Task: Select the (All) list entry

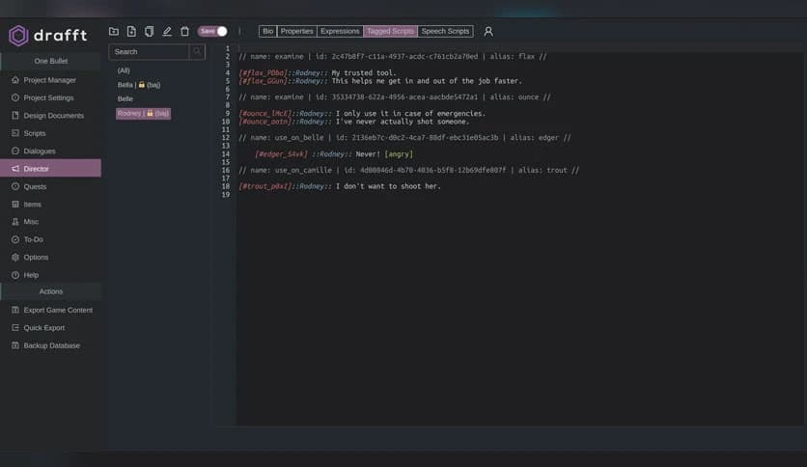Action: tap(124, 70)
